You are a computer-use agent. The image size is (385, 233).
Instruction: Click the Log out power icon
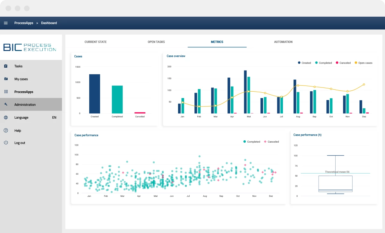click(x=6, y=143)
